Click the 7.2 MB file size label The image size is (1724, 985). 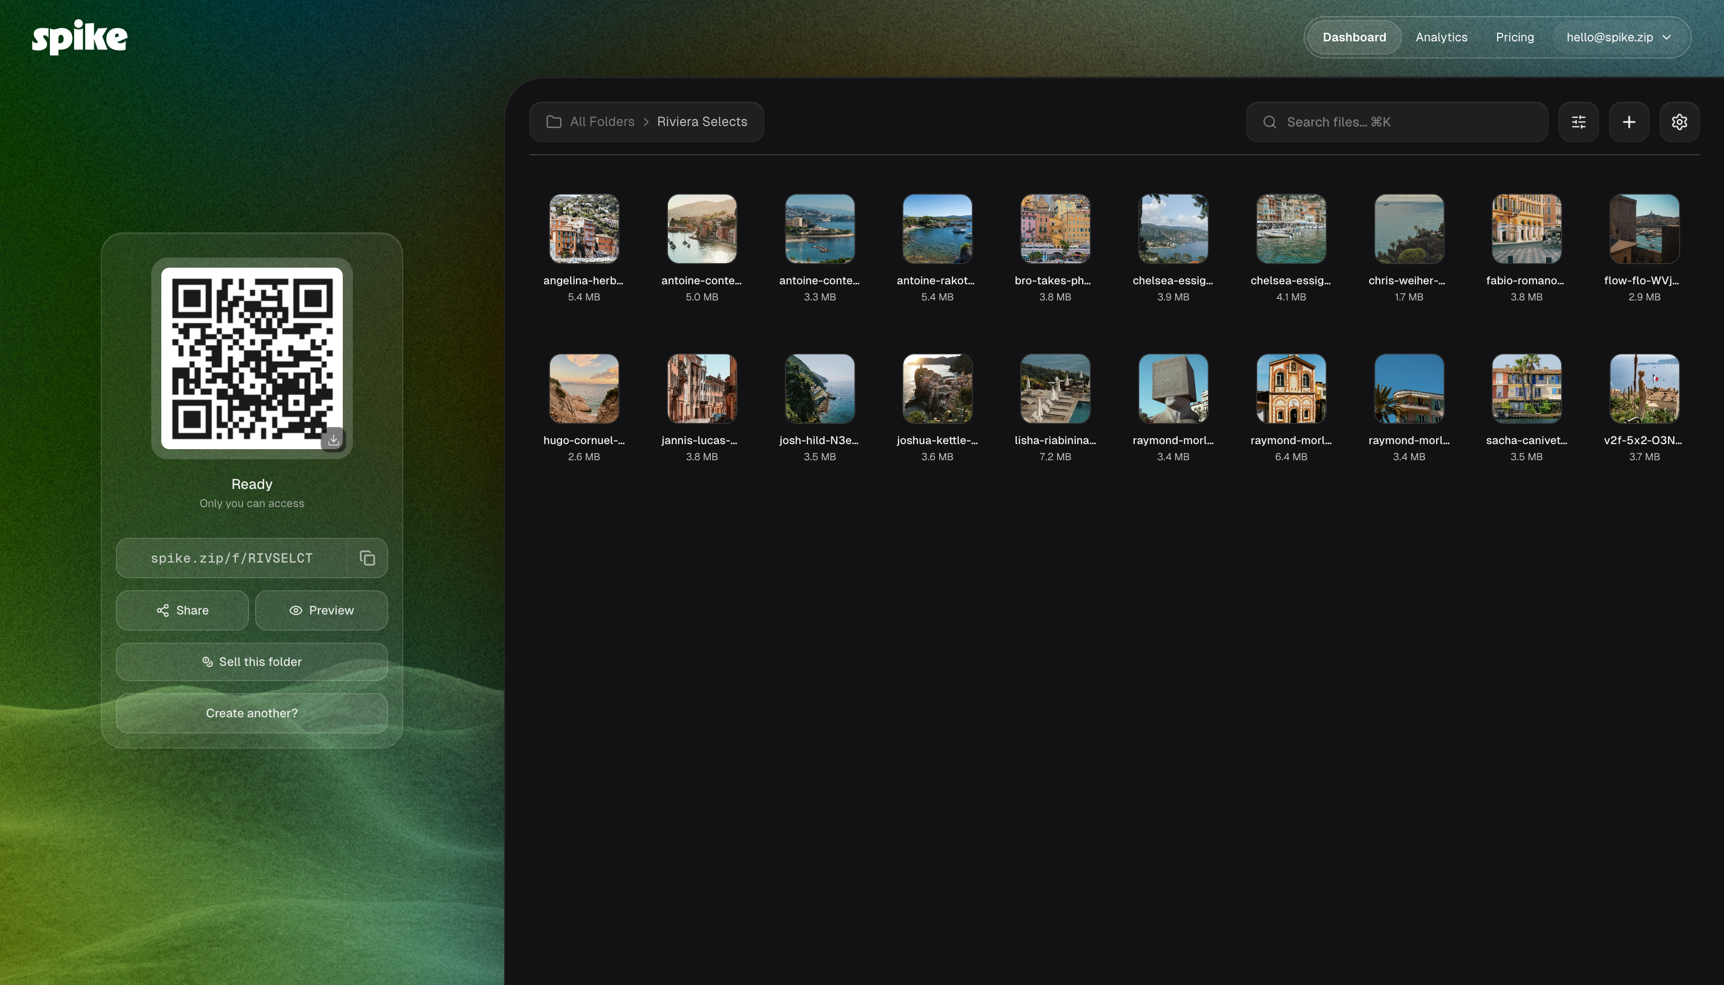tap(1055, 457)
